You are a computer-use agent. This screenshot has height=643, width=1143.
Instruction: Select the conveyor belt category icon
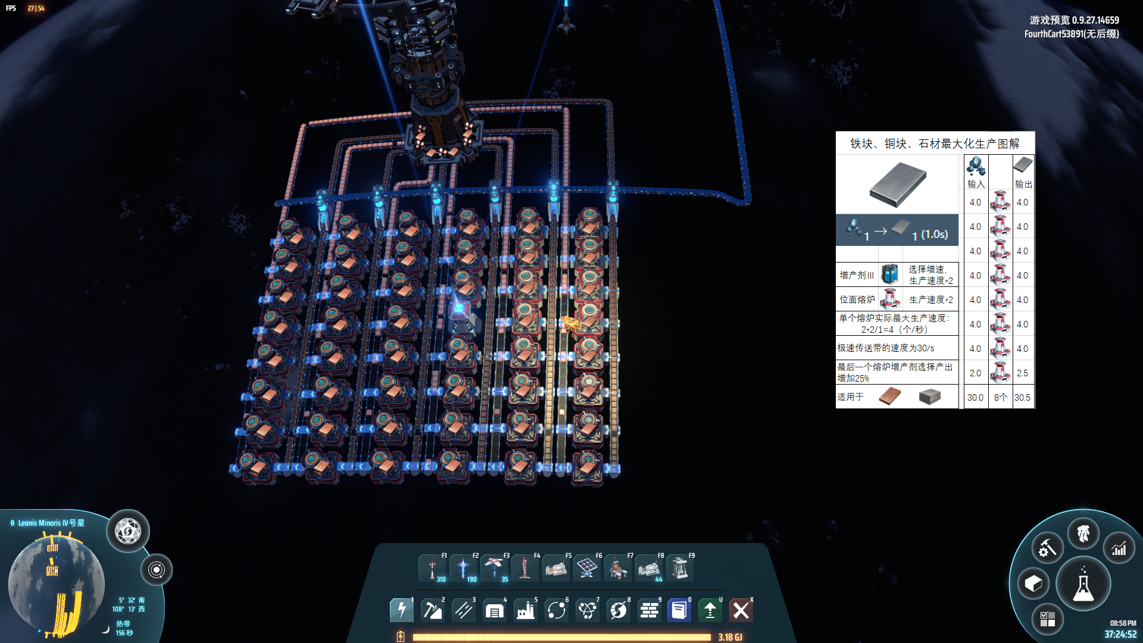464,610
